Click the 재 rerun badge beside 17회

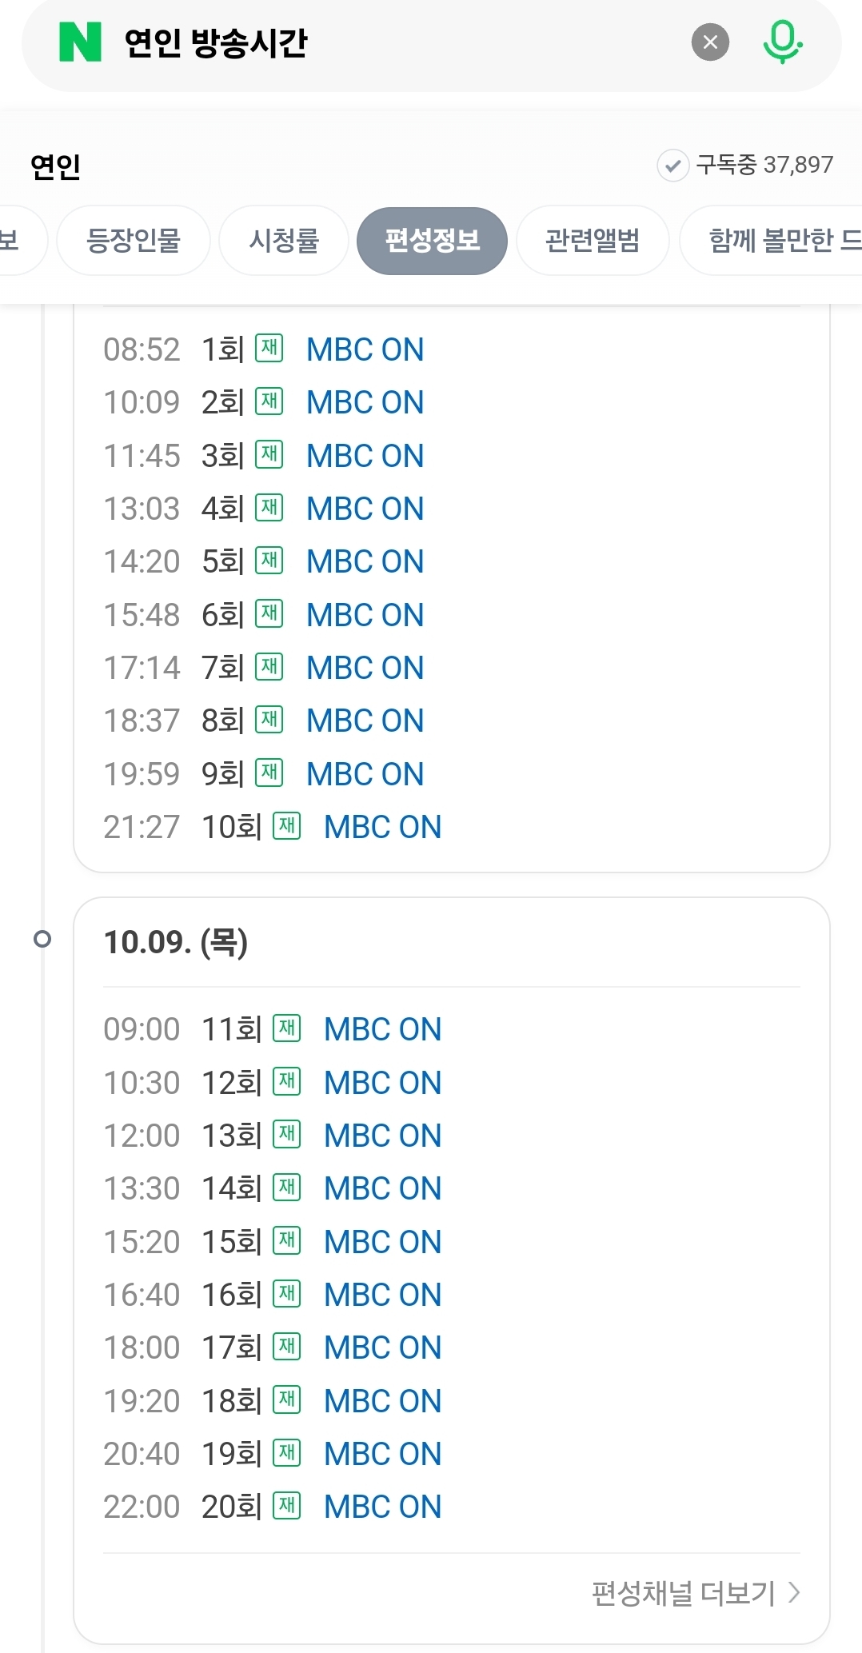(287, 1347)
